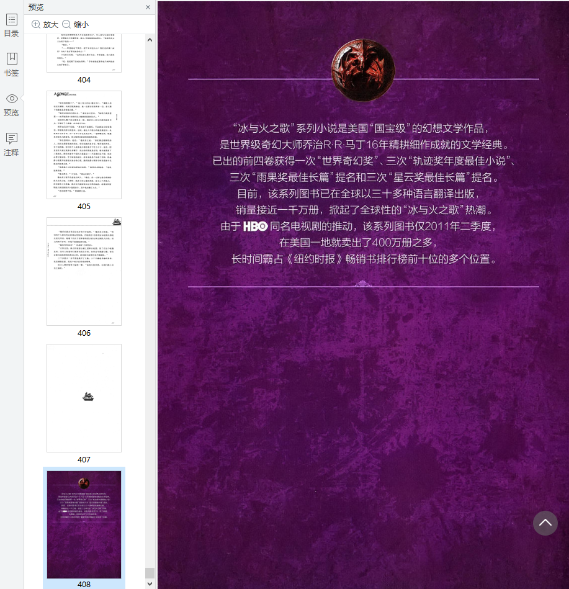Image resolution: width=569 pixels, height=589 pixels.
Task: Click the 405 page number label
Action: tap(84, 206)
